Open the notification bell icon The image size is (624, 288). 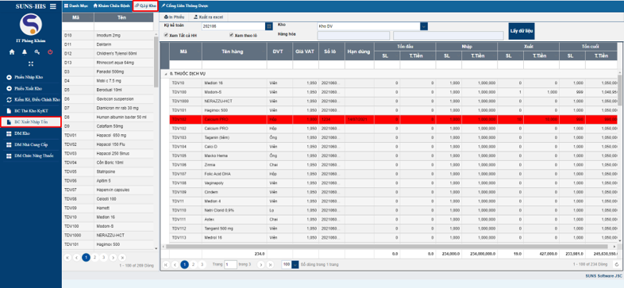[x=25, y=52]
